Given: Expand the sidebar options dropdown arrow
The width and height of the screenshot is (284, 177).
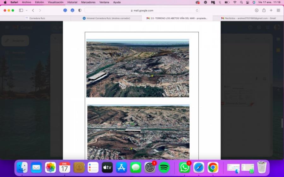Looking at the screenshot, I should coord(27,10).
